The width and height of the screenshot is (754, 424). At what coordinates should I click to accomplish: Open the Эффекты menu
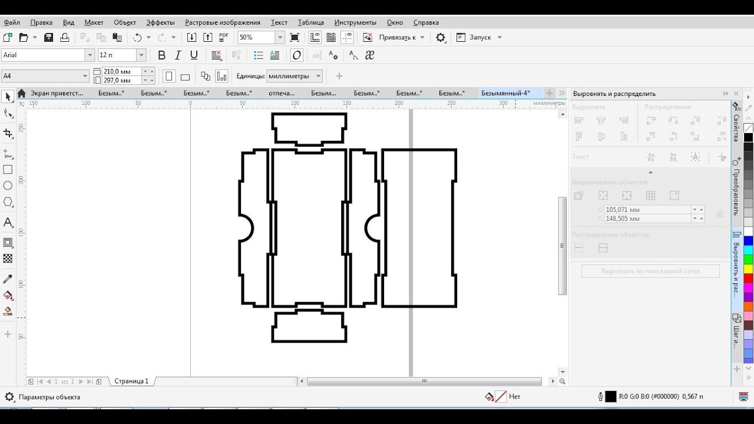coord(160,22)
